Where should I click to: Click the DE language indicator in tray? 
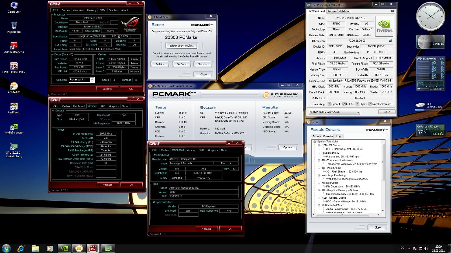tap(402, 248)
